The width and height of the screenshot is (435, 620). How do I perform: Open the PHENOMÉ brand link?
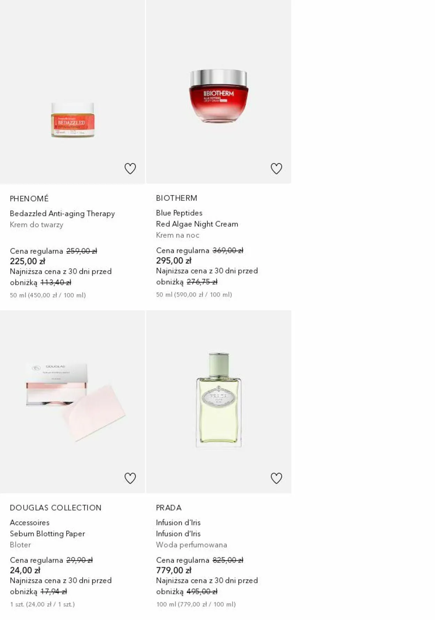[x=29, y=199]
